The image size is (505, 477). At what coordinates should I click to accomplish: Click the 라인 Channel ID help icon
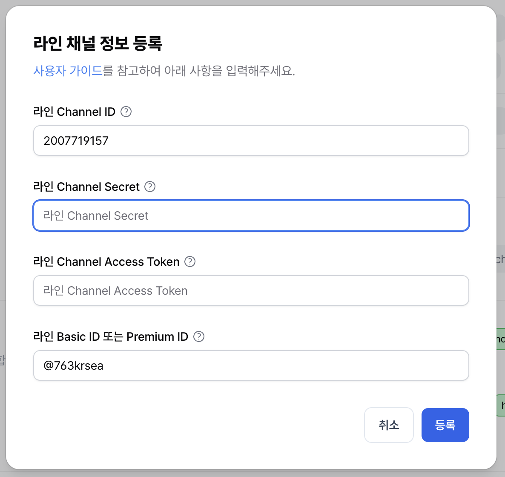[x=126, y=112]
